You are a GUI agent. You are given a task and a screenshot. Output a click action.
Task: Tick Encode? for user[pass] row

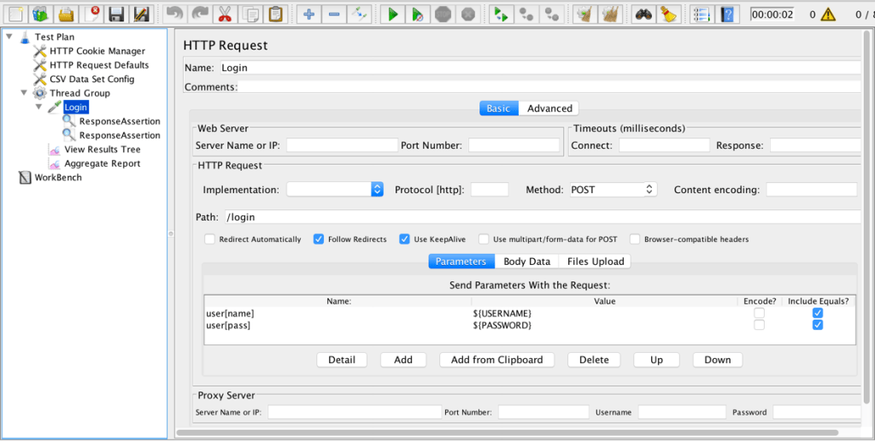tap(760, 325)
